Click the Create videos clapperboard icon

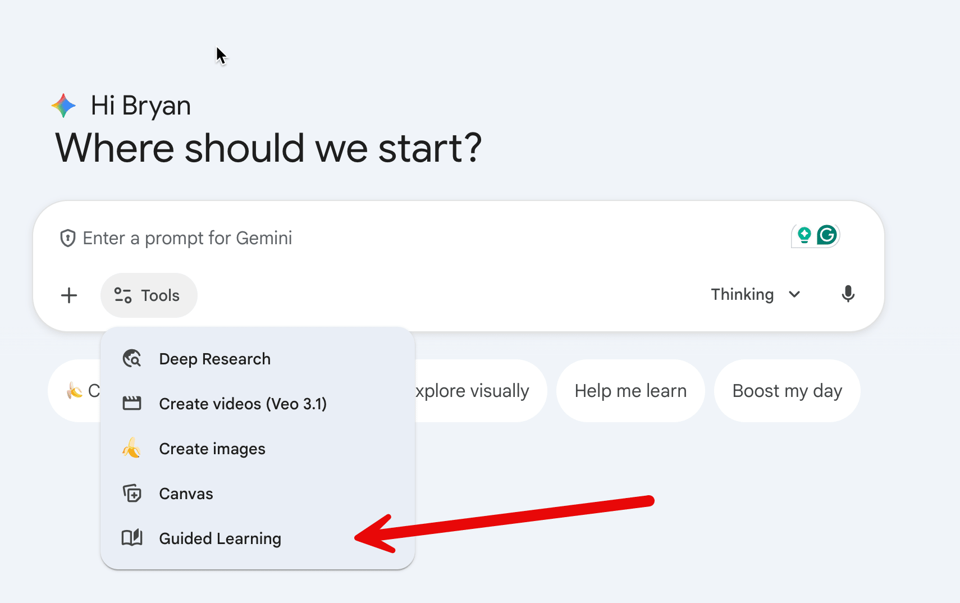(x=132, y=404)
